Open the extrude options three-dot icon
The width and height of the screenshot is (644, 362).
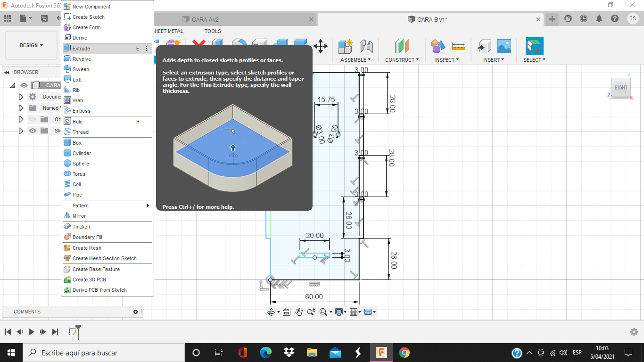tap(147, 49)
